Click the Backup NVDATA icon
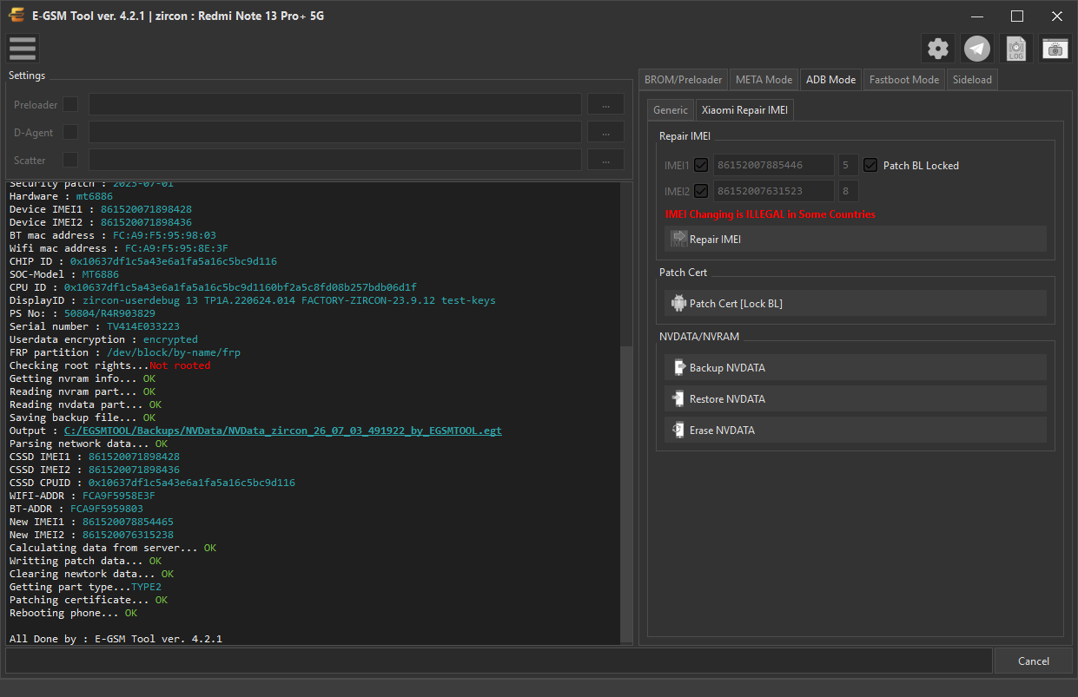 click(678, 368)
